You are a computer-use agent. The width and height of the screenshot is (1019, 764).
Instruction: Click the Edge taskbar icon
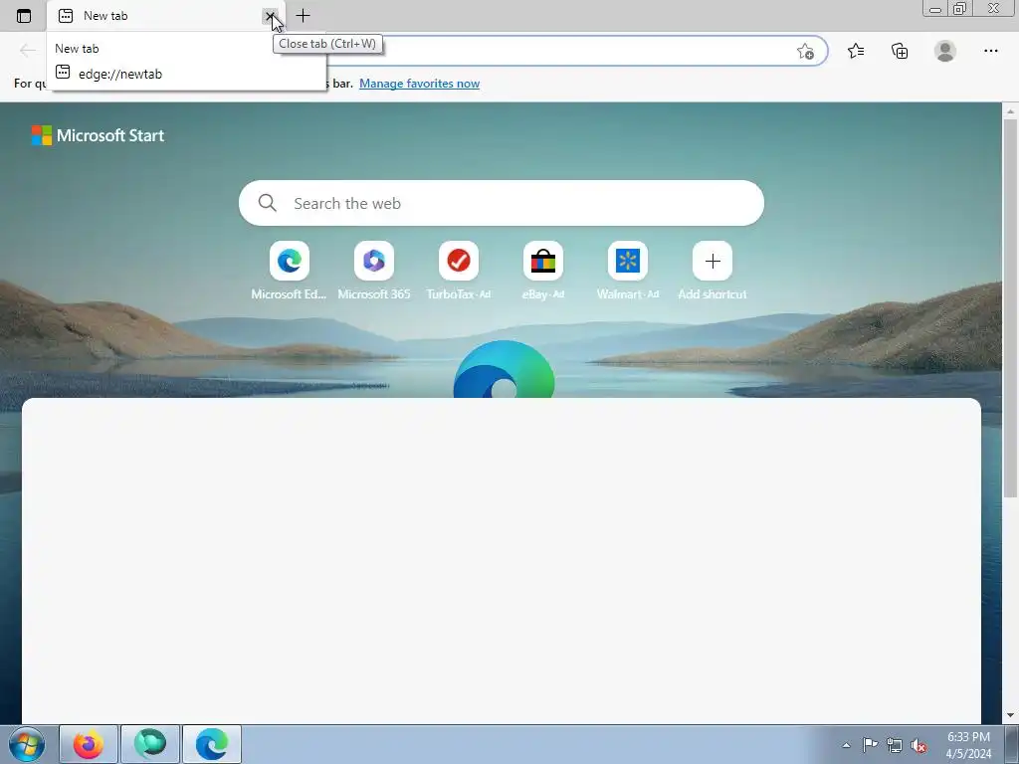click(212, 744)
